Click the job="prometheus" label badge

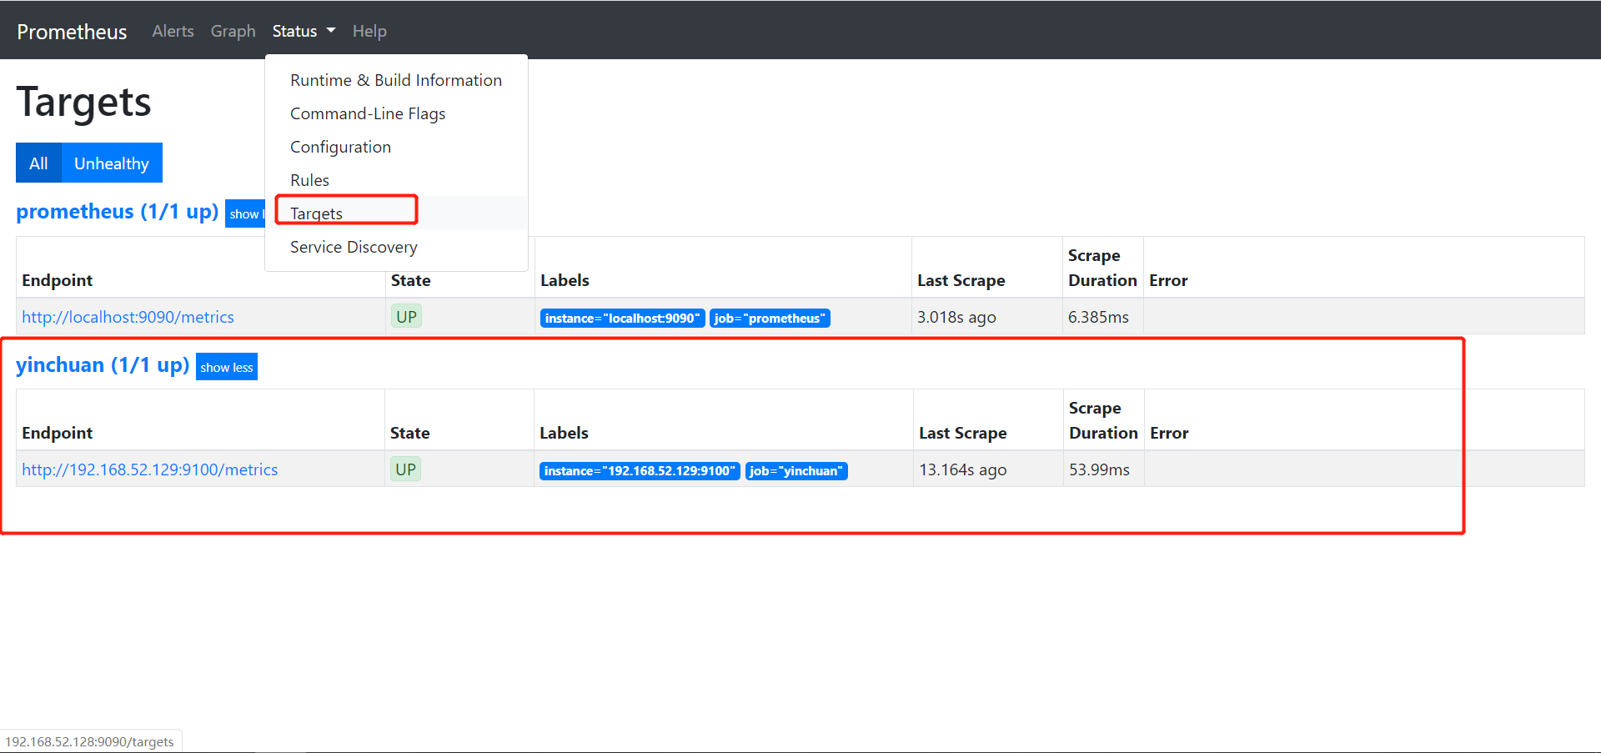tap(770, 318)
